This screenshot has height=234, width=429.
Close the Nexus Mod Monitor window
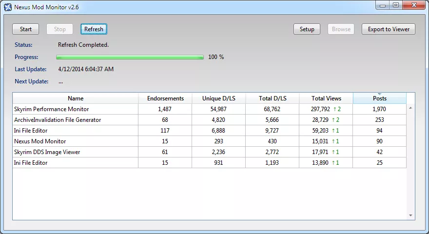pos(414,5)
